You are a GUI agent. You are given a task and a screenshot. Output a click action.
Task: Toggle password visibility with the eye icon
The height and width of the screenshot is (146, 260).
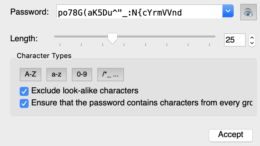point(249,12)
